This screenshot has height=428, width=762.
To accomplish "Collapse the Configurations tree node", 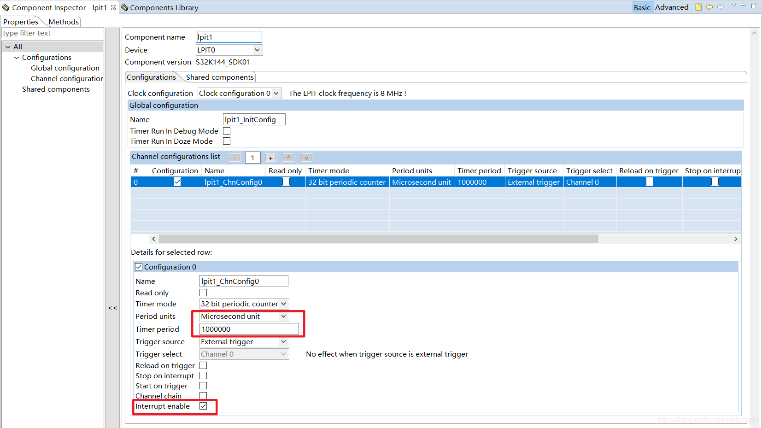I will (x=17, y=58).
